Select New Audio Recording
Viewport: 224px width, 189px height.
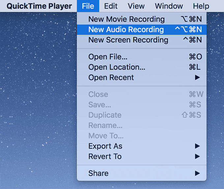[x=142, y=30]
